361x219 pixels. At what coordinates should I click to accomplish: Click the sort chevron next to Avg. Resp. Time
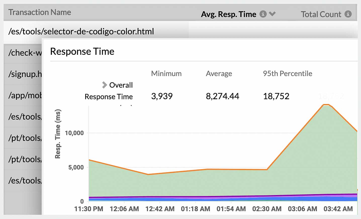click(272, 14)
